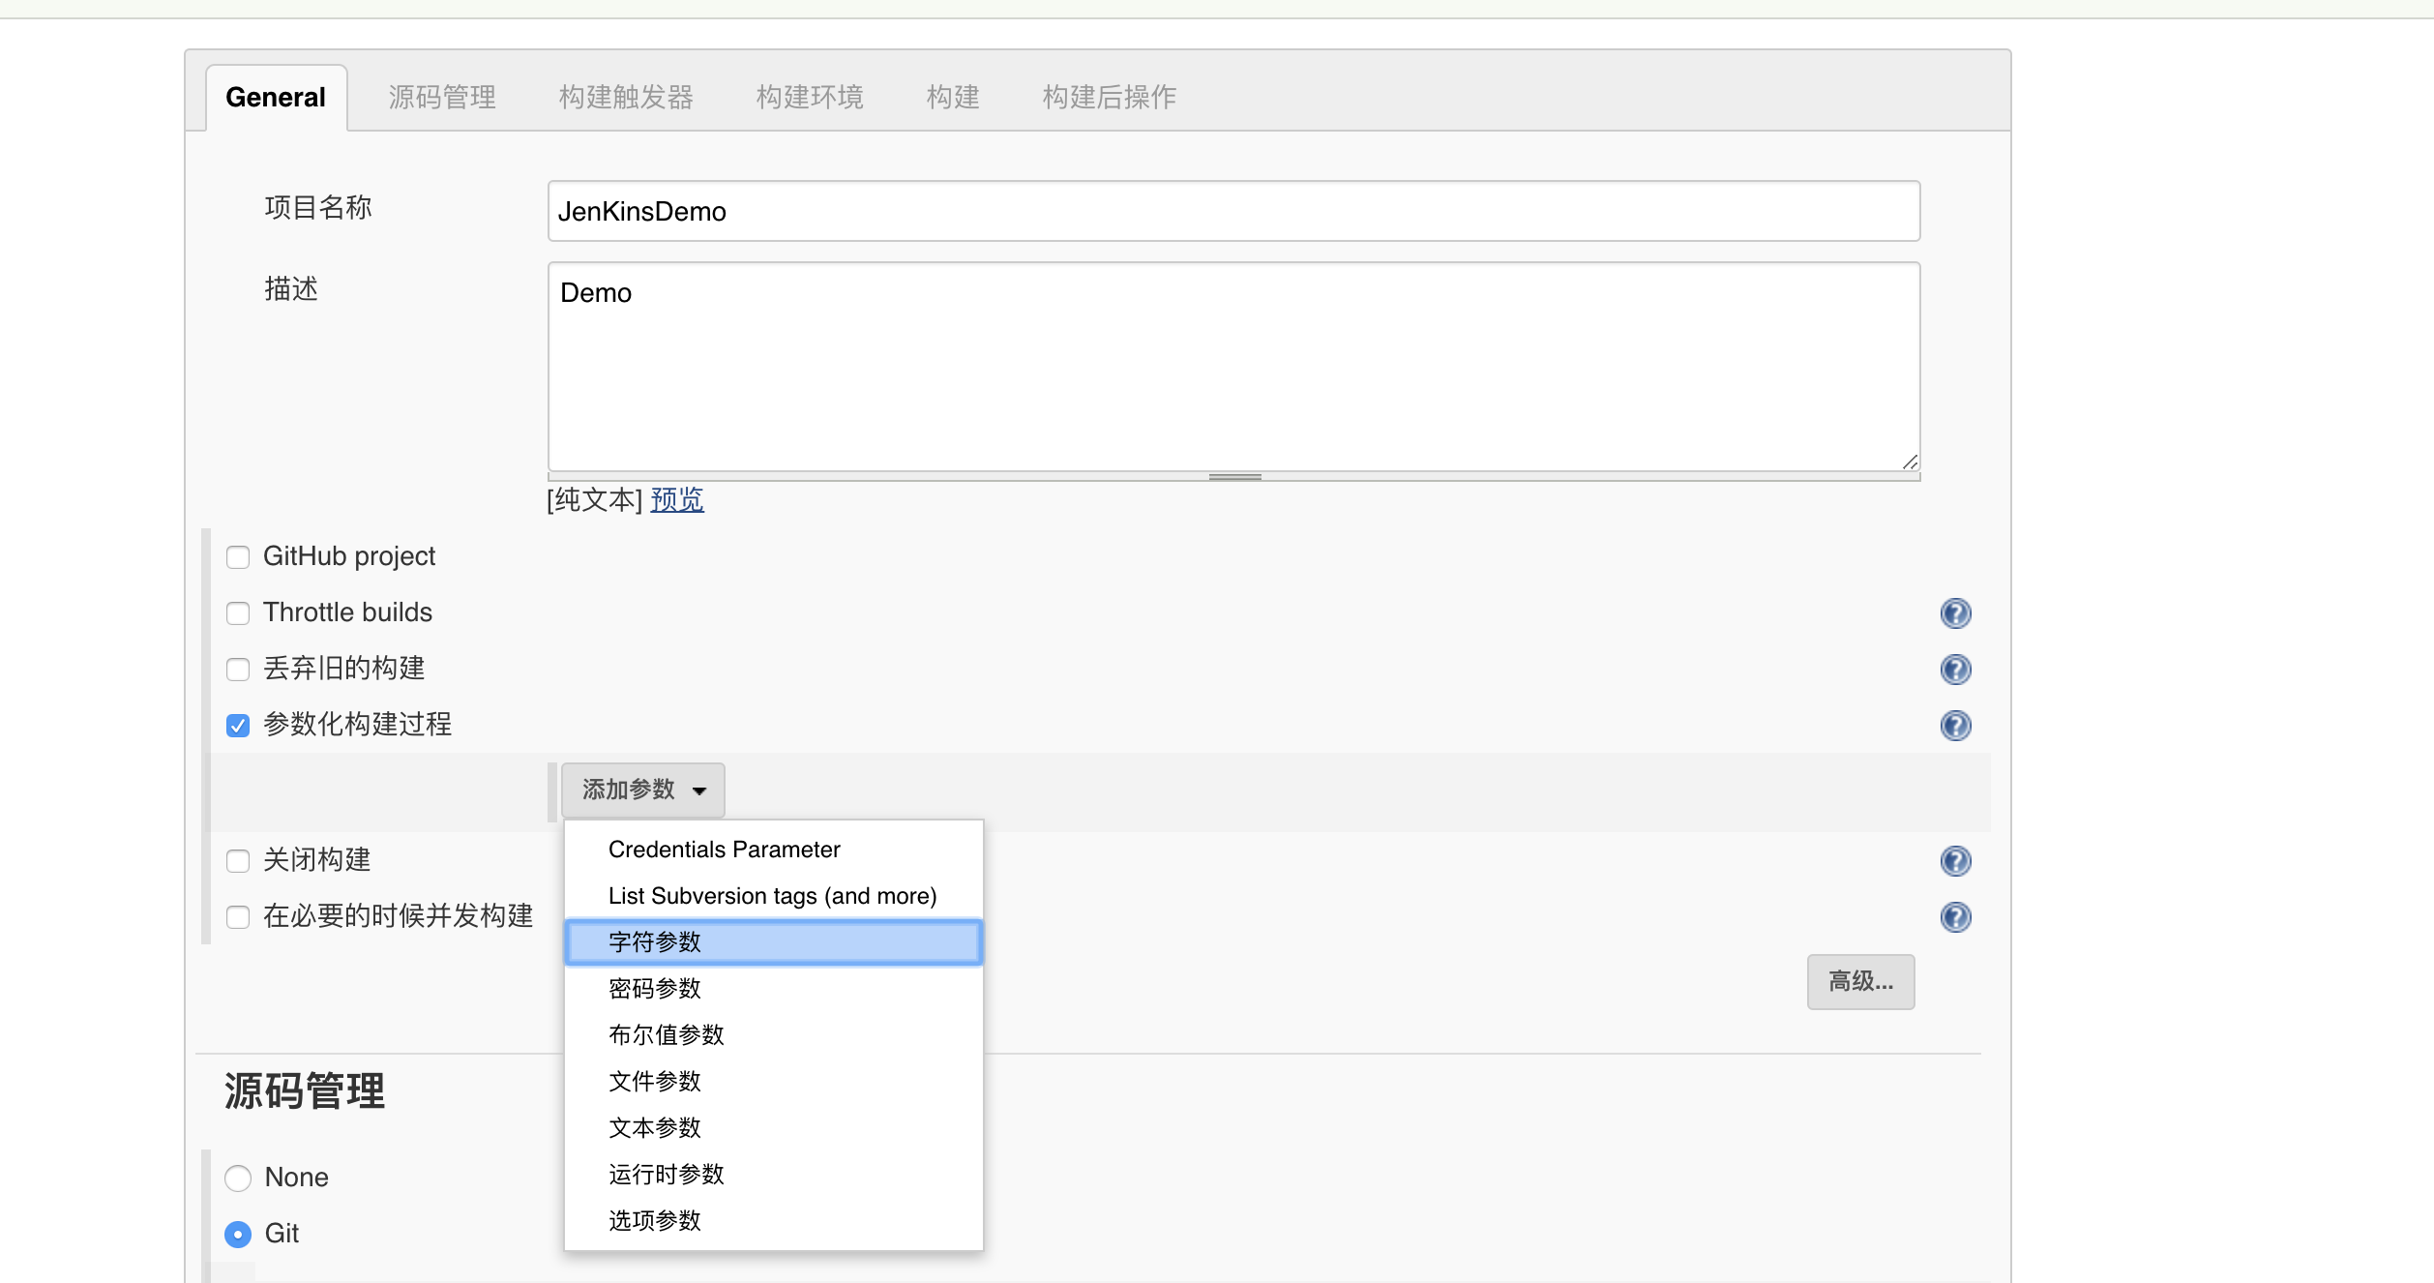Select the None source control radio
The image size is (2434, 1283).
[x=238, y=1178]
